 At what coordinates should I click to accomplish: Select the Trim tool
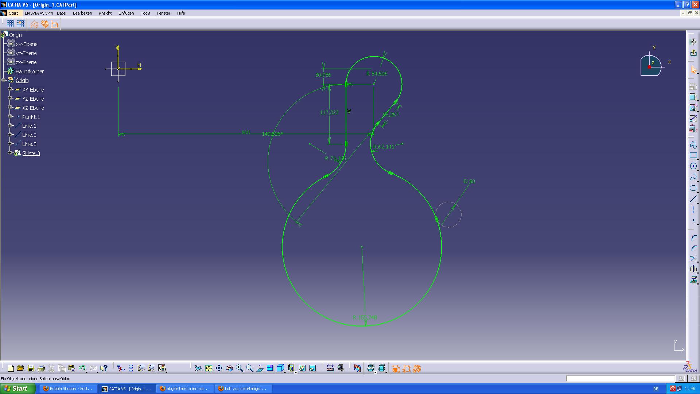tap(693, 259)
